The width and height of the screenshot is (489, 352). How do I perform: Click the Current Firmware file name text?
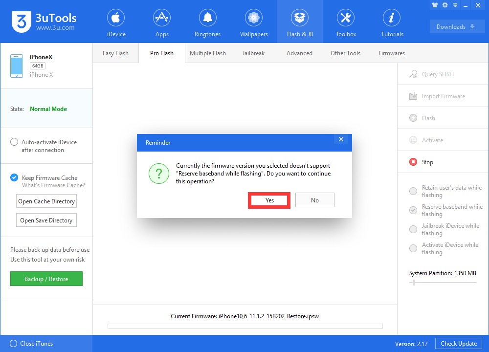[268, 316]
